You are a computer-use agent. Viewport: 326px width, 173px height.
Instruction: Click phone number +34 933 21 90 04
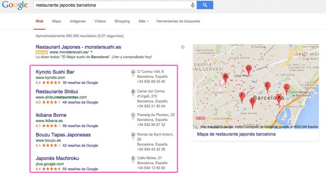coord(151,106)
